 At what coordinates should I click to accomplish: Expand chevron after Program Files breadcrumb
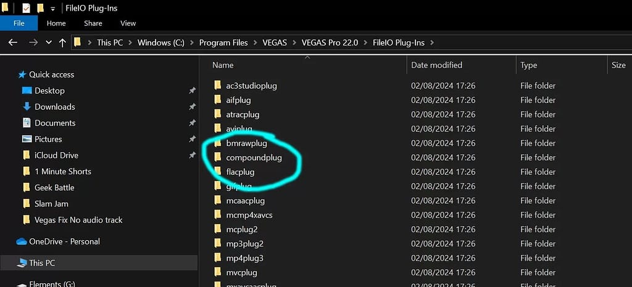(255, 42)
